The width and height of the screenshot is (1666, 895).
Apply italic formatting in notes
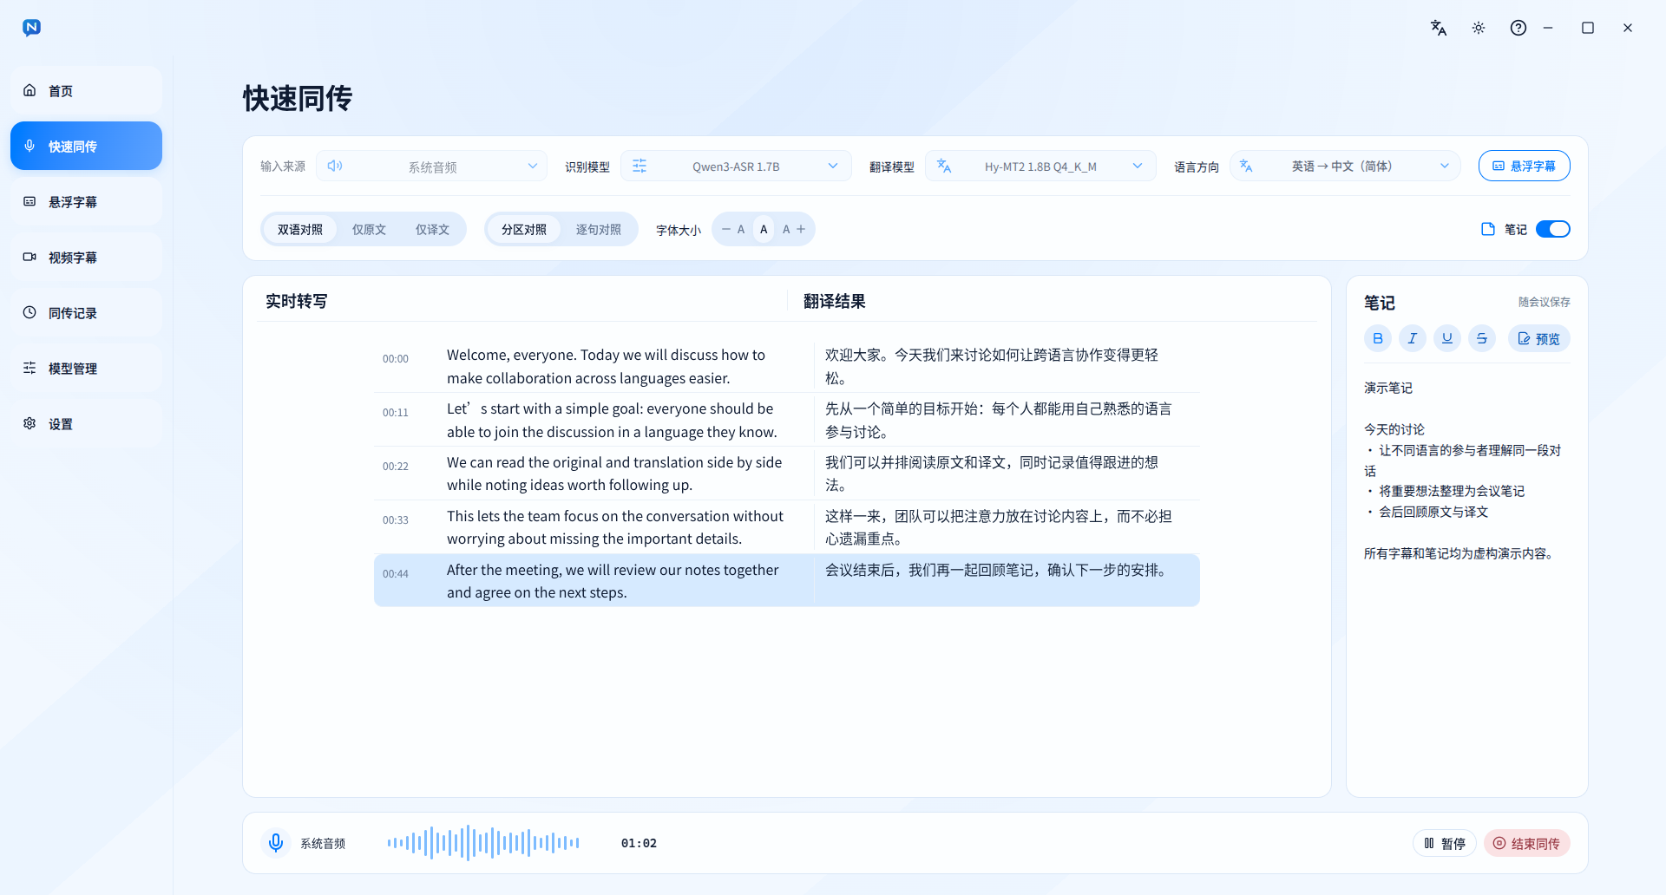(1413, 338)
